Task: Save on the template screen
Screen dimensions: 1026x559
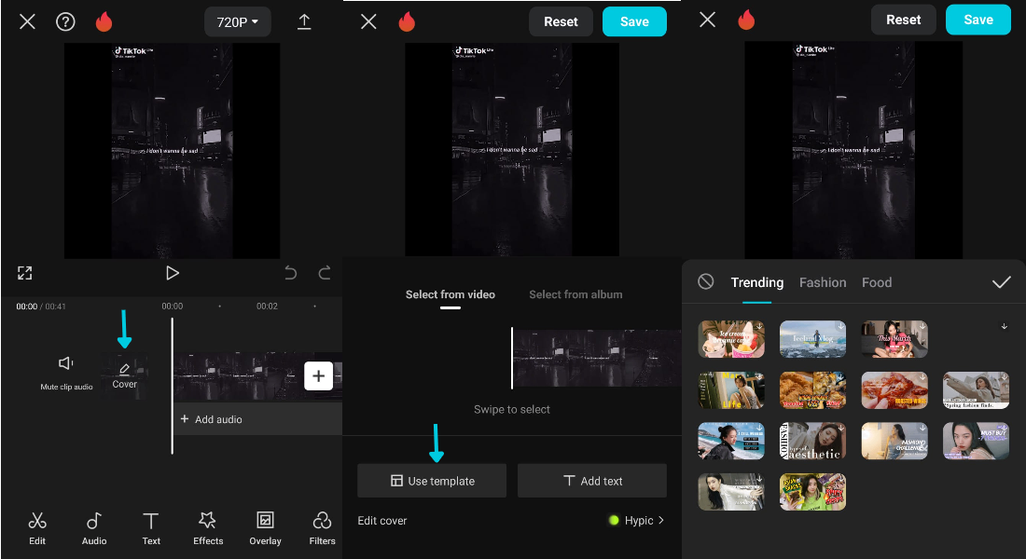Action: pos(978,20)
